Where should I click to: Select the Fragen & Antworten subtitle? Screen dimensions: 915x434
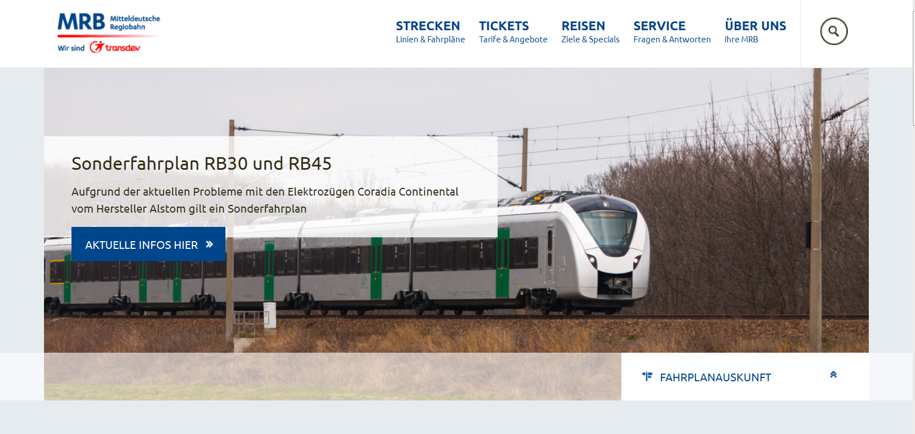pos(672,40)
